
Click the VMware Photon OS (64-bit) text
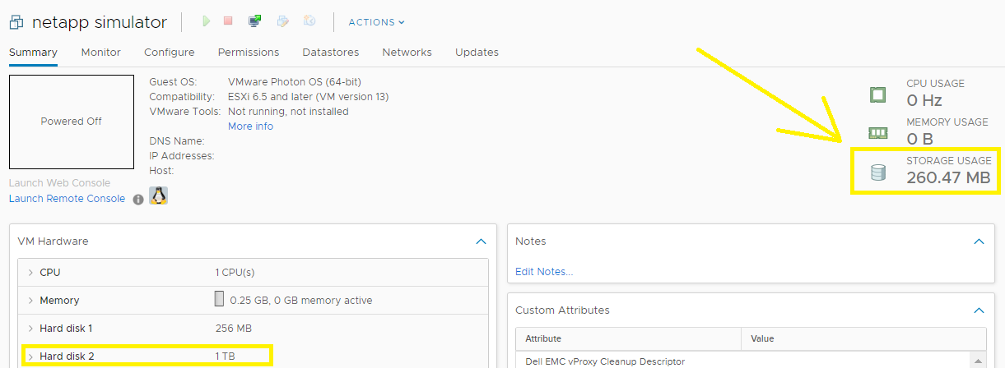pyautogui.click(x=295, y=82)
